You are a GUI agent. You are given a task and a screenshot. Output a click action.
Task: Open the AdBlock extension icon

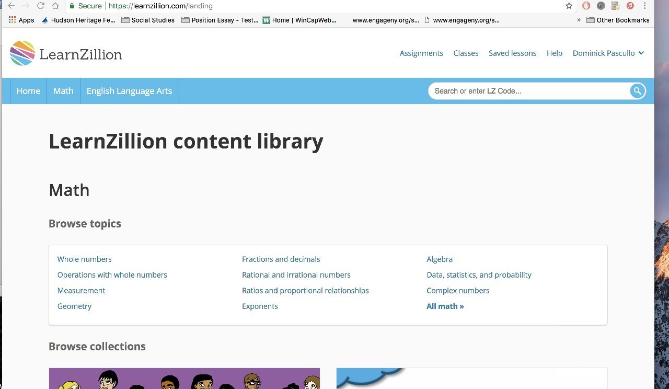point(586,5)
